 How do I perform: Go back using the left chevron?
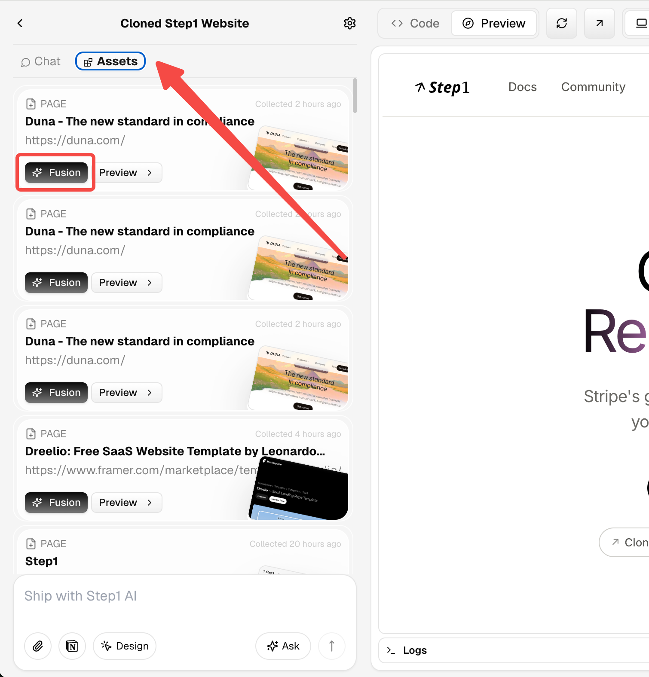coord(20,23)
